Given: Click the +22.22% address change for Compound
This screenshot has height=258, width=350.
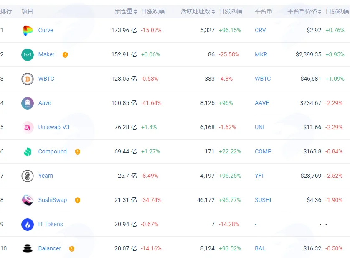Looking at the screenshot, I should 230,151.
